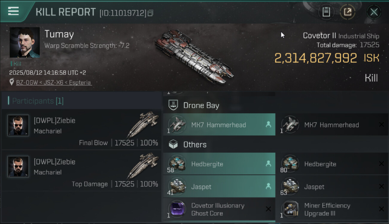Select the Participants tab header
389x224 pixels.
click(x=38, y=101)
